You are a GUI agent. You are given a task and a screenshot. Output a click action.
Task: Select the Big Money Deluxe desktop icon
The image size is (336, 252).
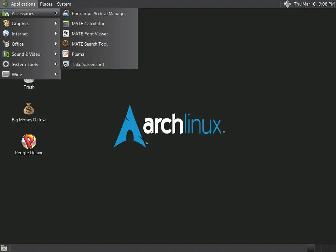(x=29, y=109)
